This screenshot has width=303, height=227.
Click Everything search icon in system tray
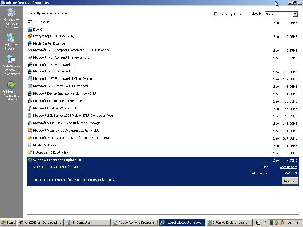point(282,223)
